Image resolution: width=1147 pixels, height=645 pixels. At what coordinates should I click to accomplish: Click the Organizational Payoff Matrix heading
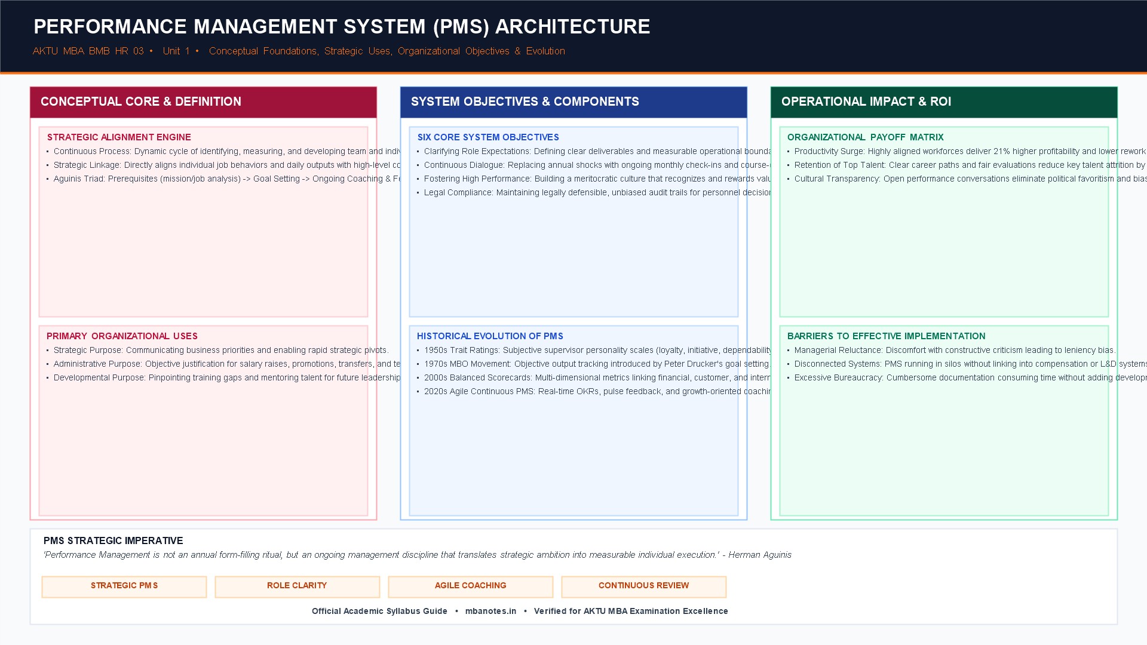[x=865, y=137]
